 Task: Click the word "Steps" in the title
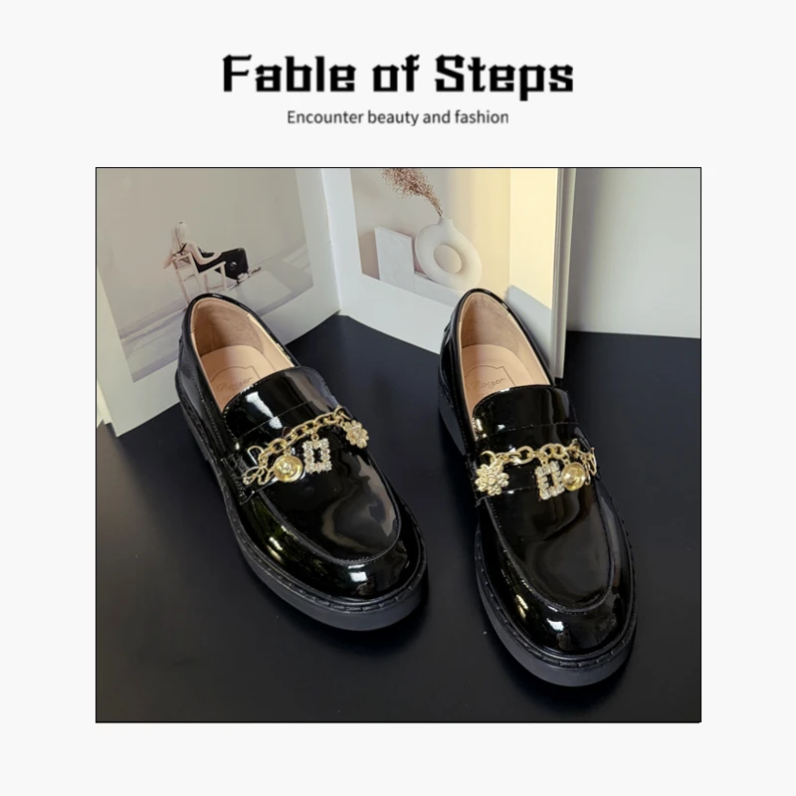(504, 77)
